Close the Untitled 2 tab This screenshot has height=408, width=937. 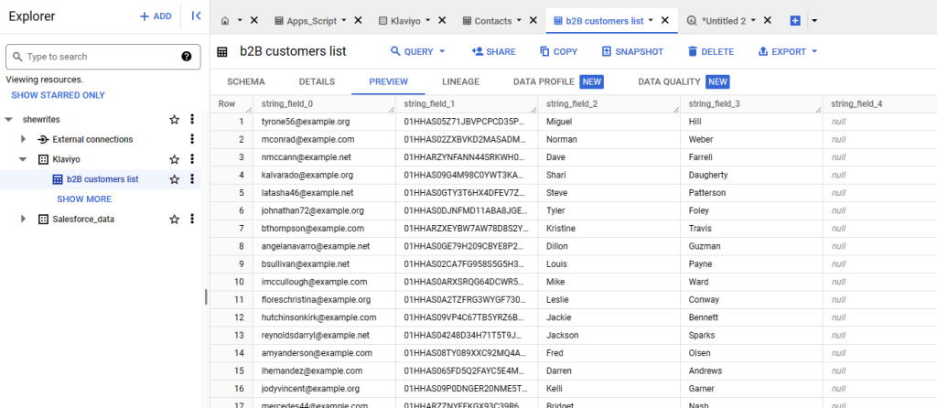pos(768,20)
